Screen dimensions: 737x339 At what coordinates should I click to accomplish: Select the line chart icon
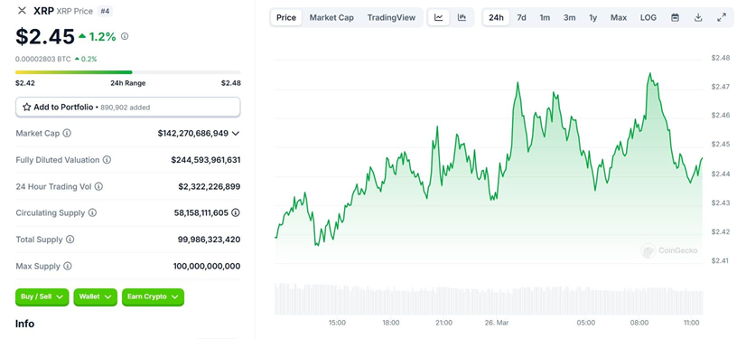click(439, 18)
